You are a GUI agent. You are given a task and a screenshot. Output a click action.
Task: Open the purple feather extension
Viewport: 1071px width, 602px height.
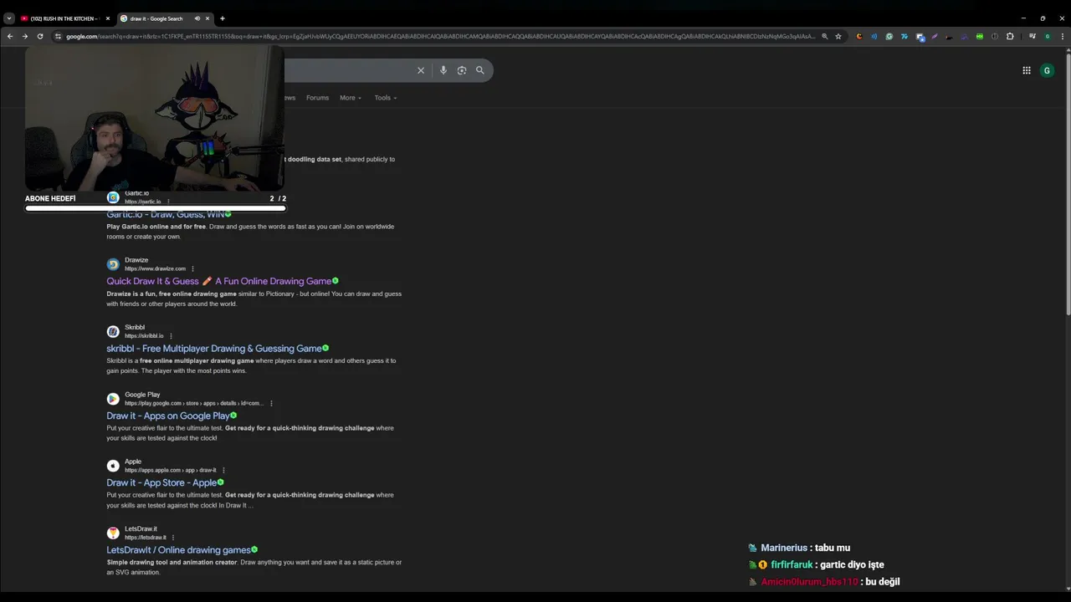934,36
